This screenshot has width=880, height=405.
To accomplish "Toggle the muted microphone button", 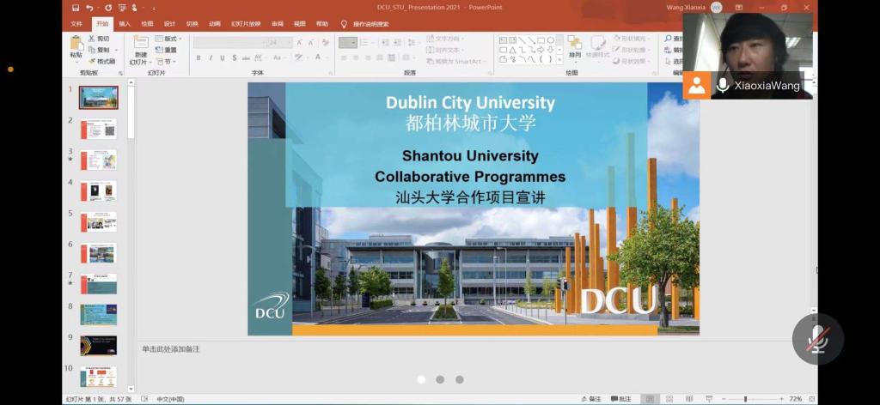I will pos(818,338).
